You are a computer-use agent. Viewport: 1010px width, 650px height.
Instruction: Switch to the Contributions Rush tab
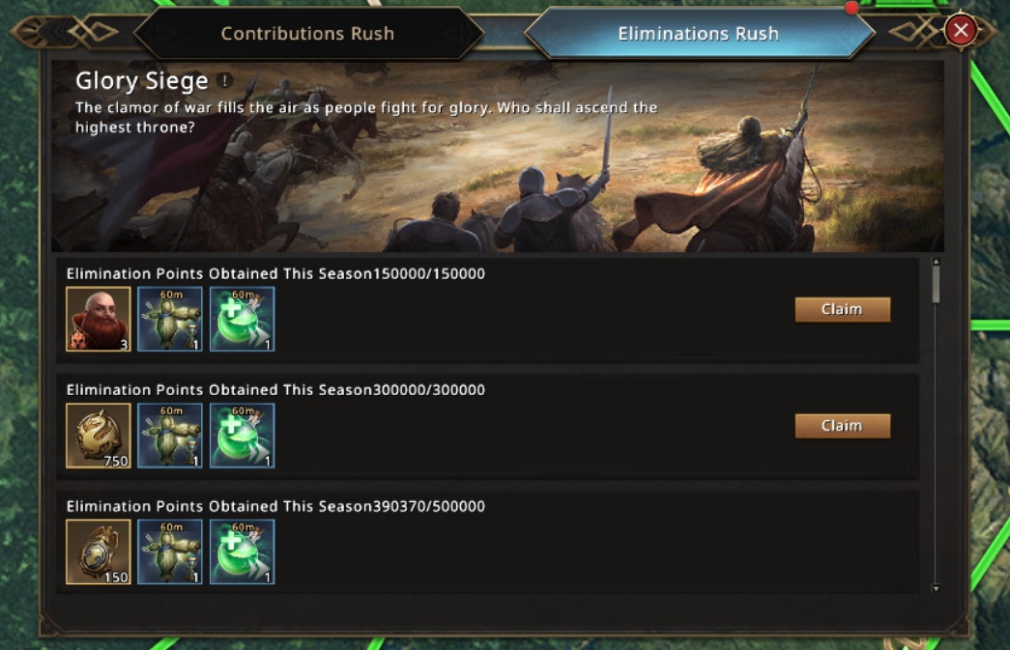coord(307,34)
